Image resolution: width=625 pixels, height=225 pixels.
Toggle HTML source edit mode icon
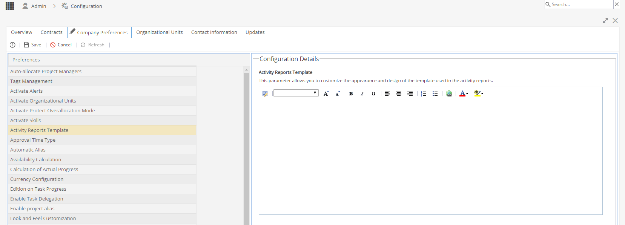pos(265,93)
